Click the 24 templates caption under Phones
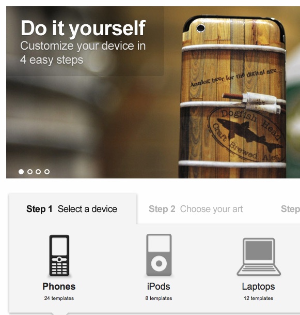This screenshot has width=300, height=315. tap(59, 298)
